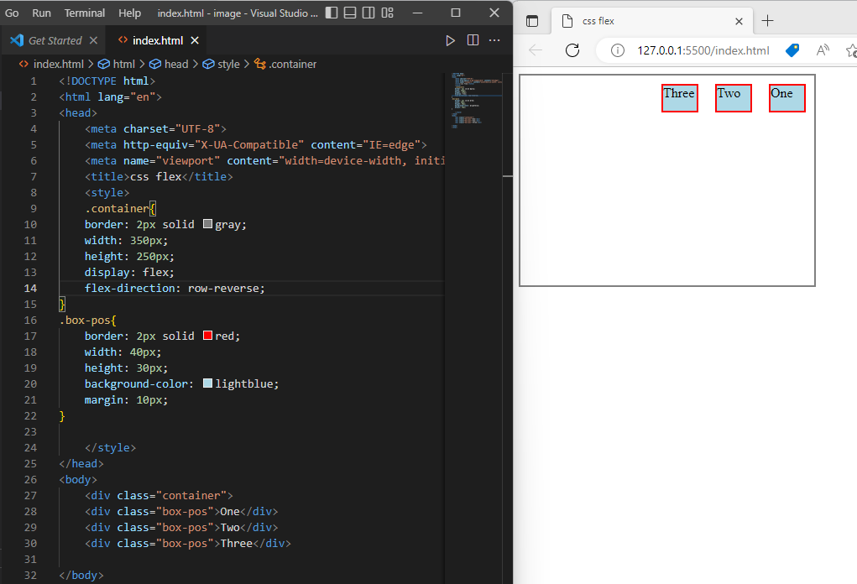Split the editor to the right
The height and width of the screenshot is (584, 857).
tap(473, 40)
